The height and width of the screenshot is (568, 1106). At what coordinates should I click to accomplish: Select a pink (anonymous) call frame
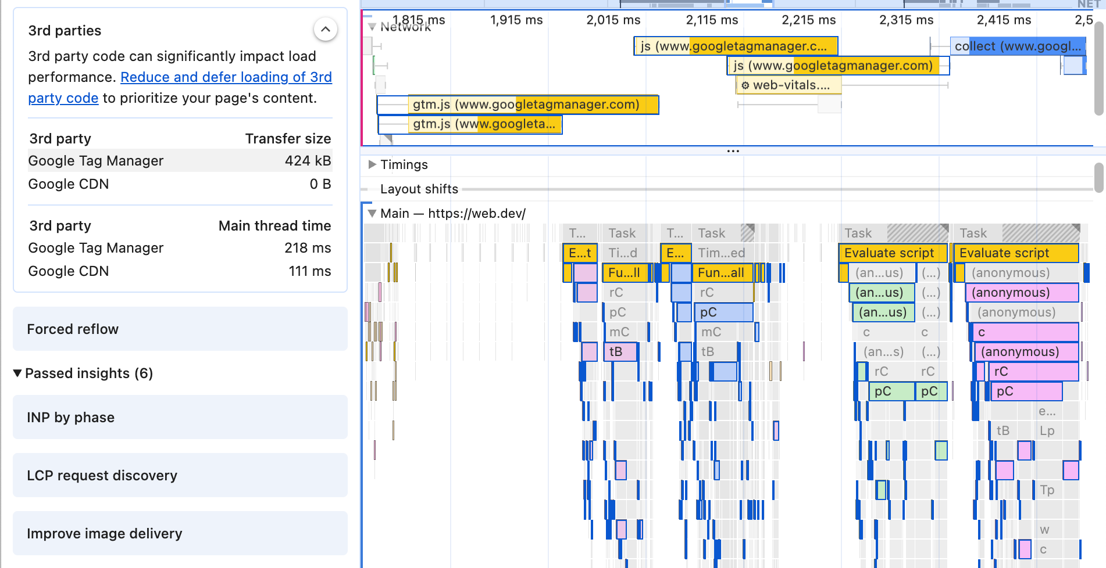[x=1021, y=292]
